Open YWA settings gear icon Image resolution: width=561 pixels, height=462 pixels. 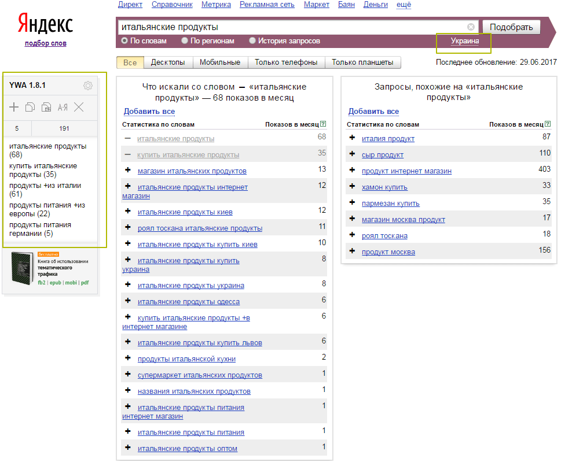pyautogui.click(x=87, y=86)
